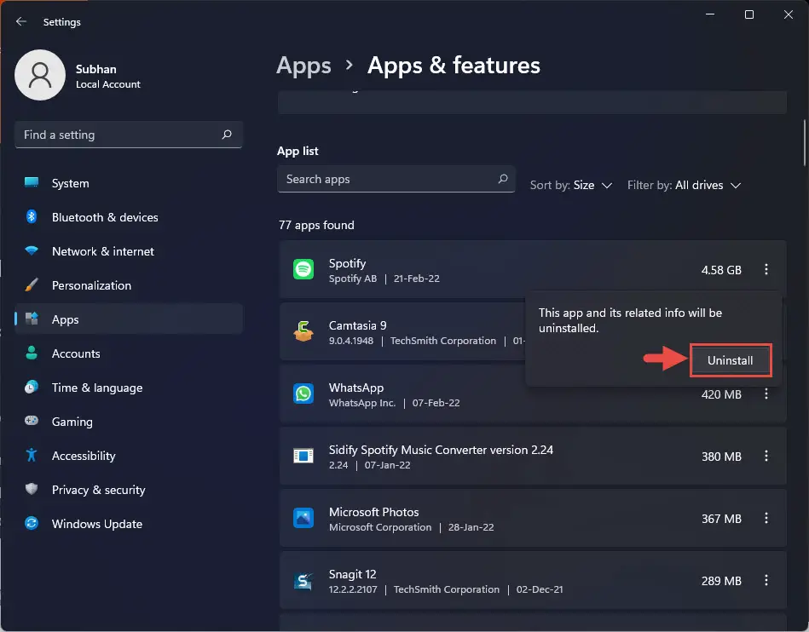The height and width of the screenshot is (632, 809).
Task: Open the WhatsApp three-dot options menu
Action: pyautogui.click(x=766, y=394)
